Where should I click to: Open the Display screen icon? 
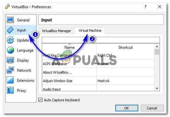click(10, 60)
